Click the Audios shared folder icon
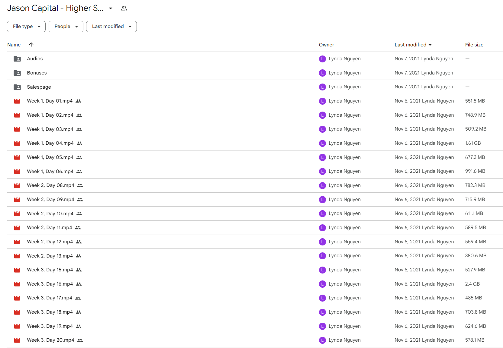Image resolution: width=503 pixels, height=348 pixels. (17, 59)
